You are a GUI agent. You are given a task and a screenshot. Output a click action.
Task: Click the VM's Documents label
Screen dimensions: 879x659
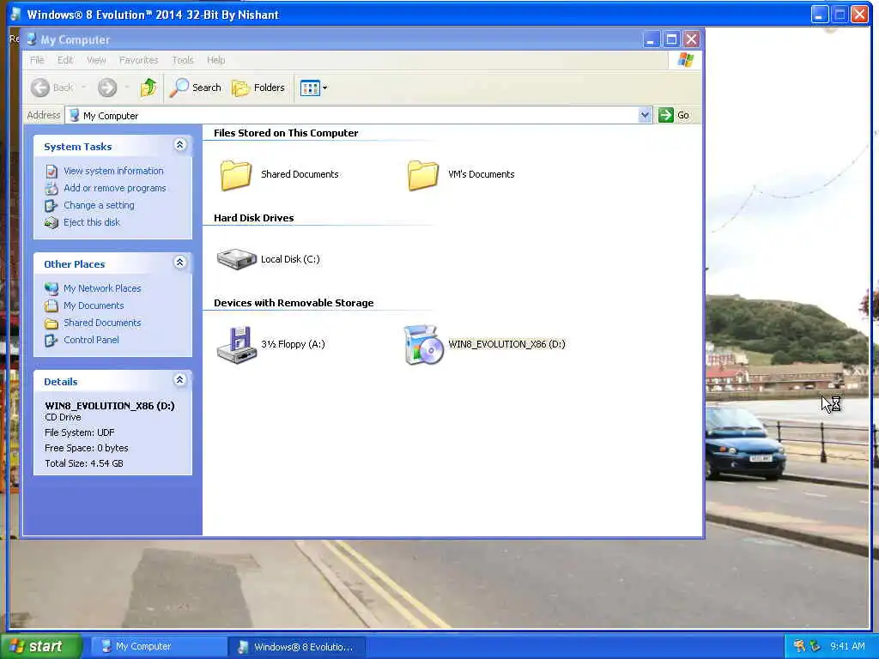point(481,174)
